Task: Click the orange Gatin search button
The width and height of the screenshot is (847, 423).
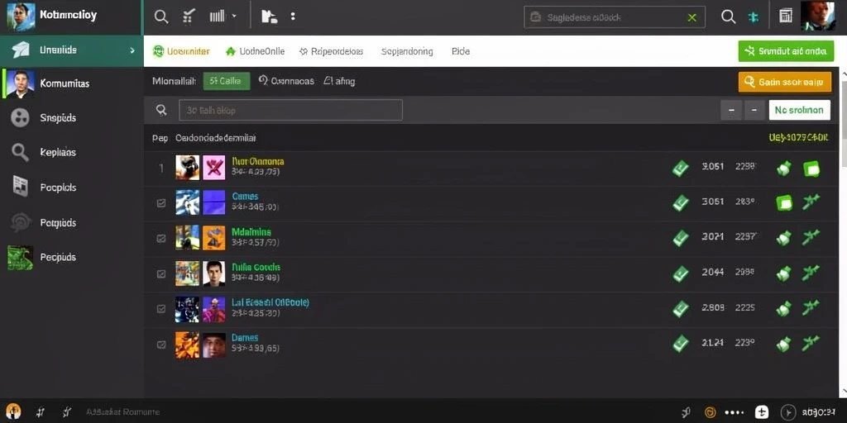Action: (x=785, y=82)
